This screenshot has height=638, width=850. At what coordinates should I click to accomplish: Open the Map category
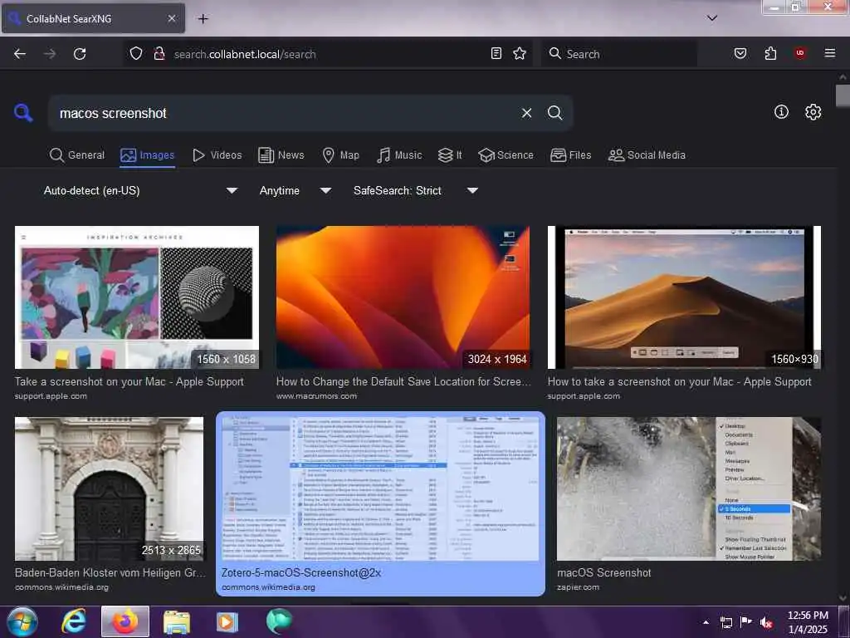click(341, 155)
